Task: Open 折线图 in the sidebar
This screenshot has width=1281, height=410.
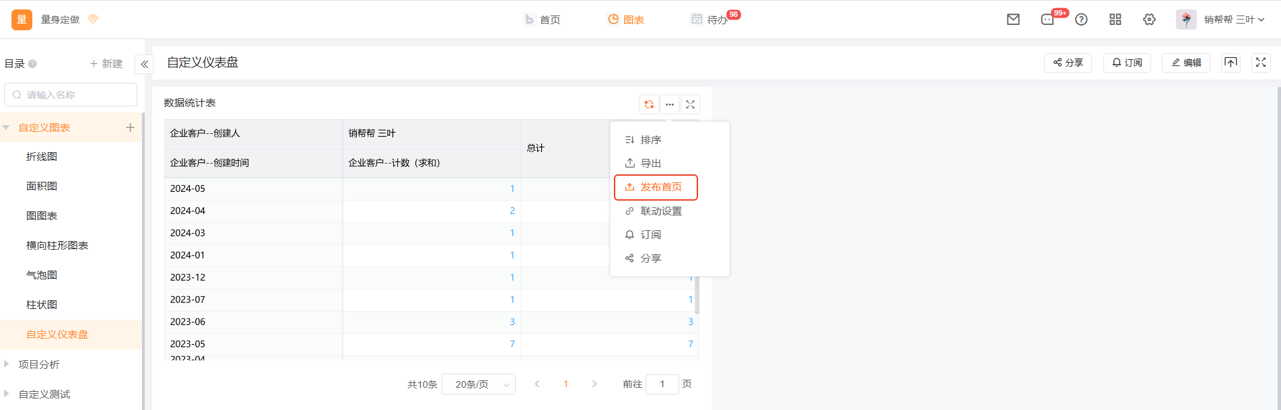Action: 42,157
